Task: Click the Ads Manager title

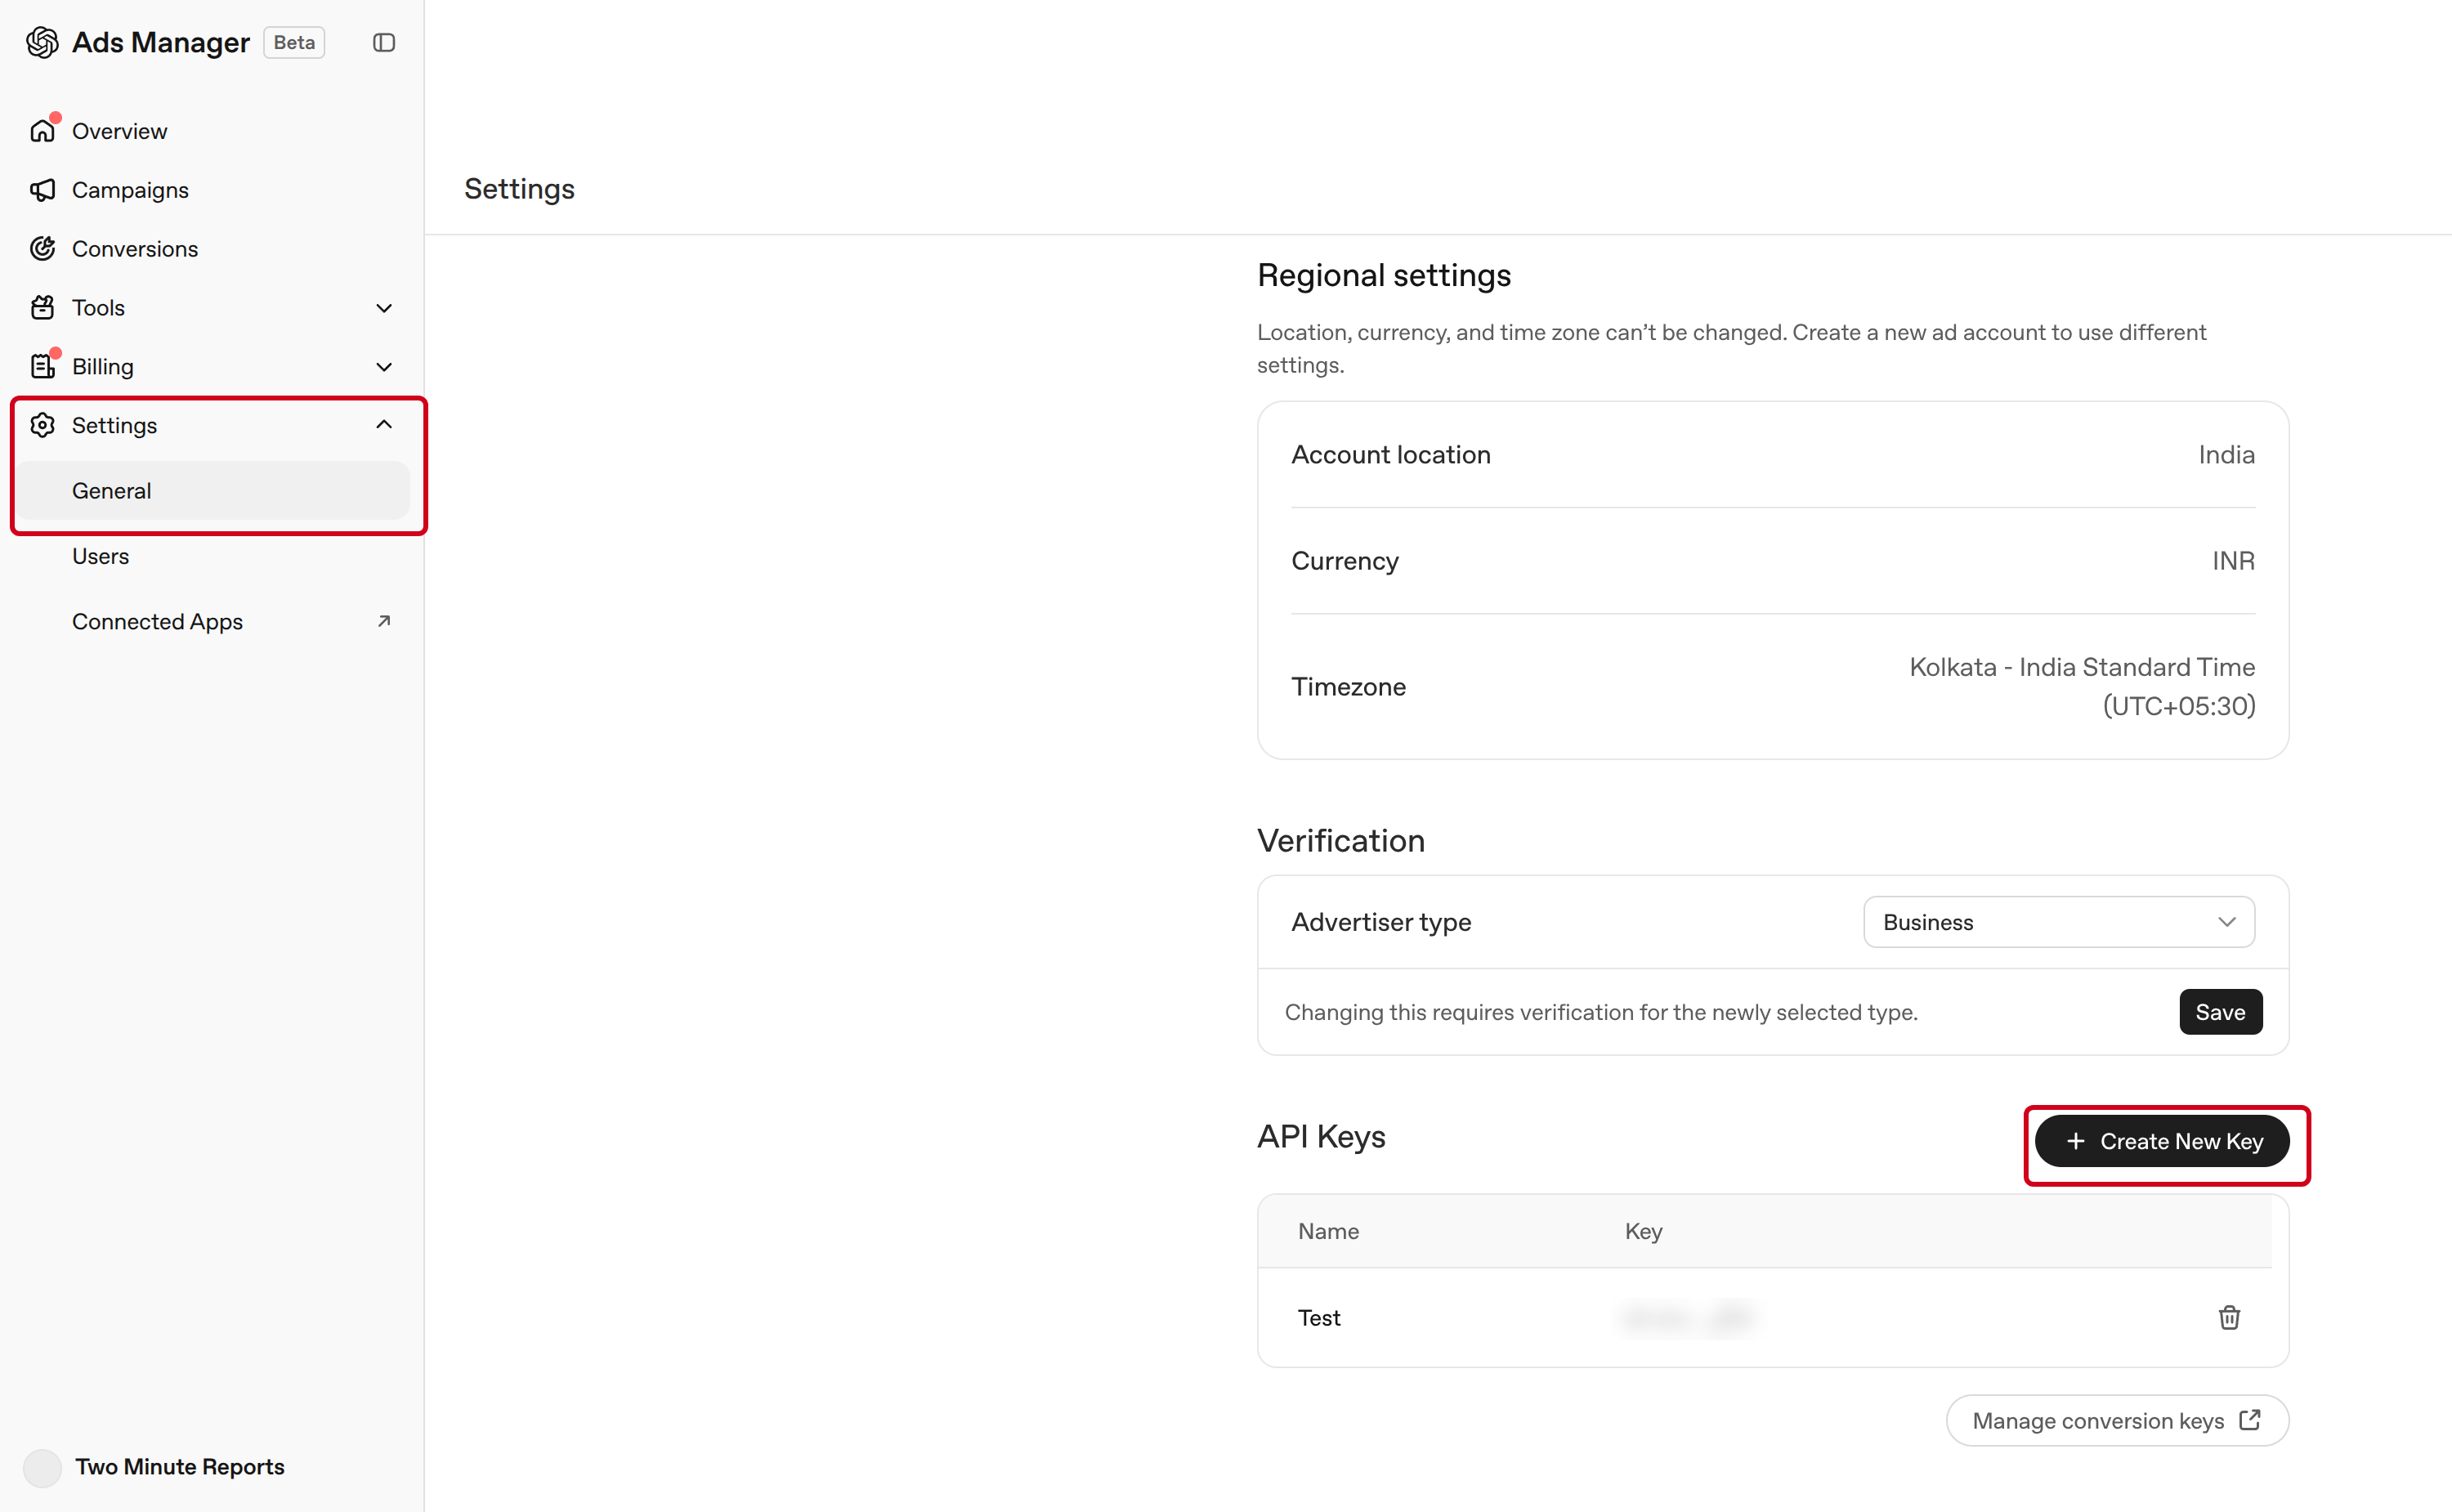Action: (160, 43)
